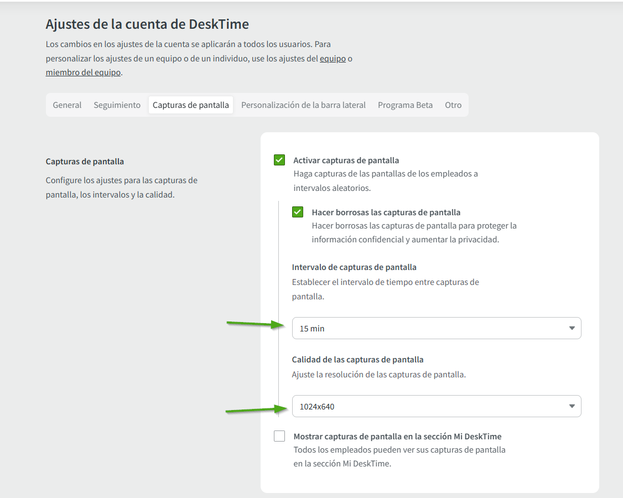
Task: Click the Activar capturas de pantalla label
Action: pyautogui.click(x=346, y=160)
